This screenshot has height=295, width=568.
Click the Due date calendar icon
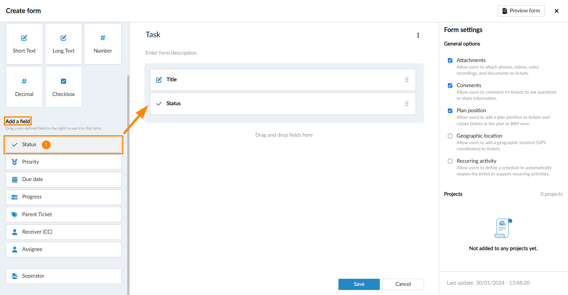click(x=14, y=180)
